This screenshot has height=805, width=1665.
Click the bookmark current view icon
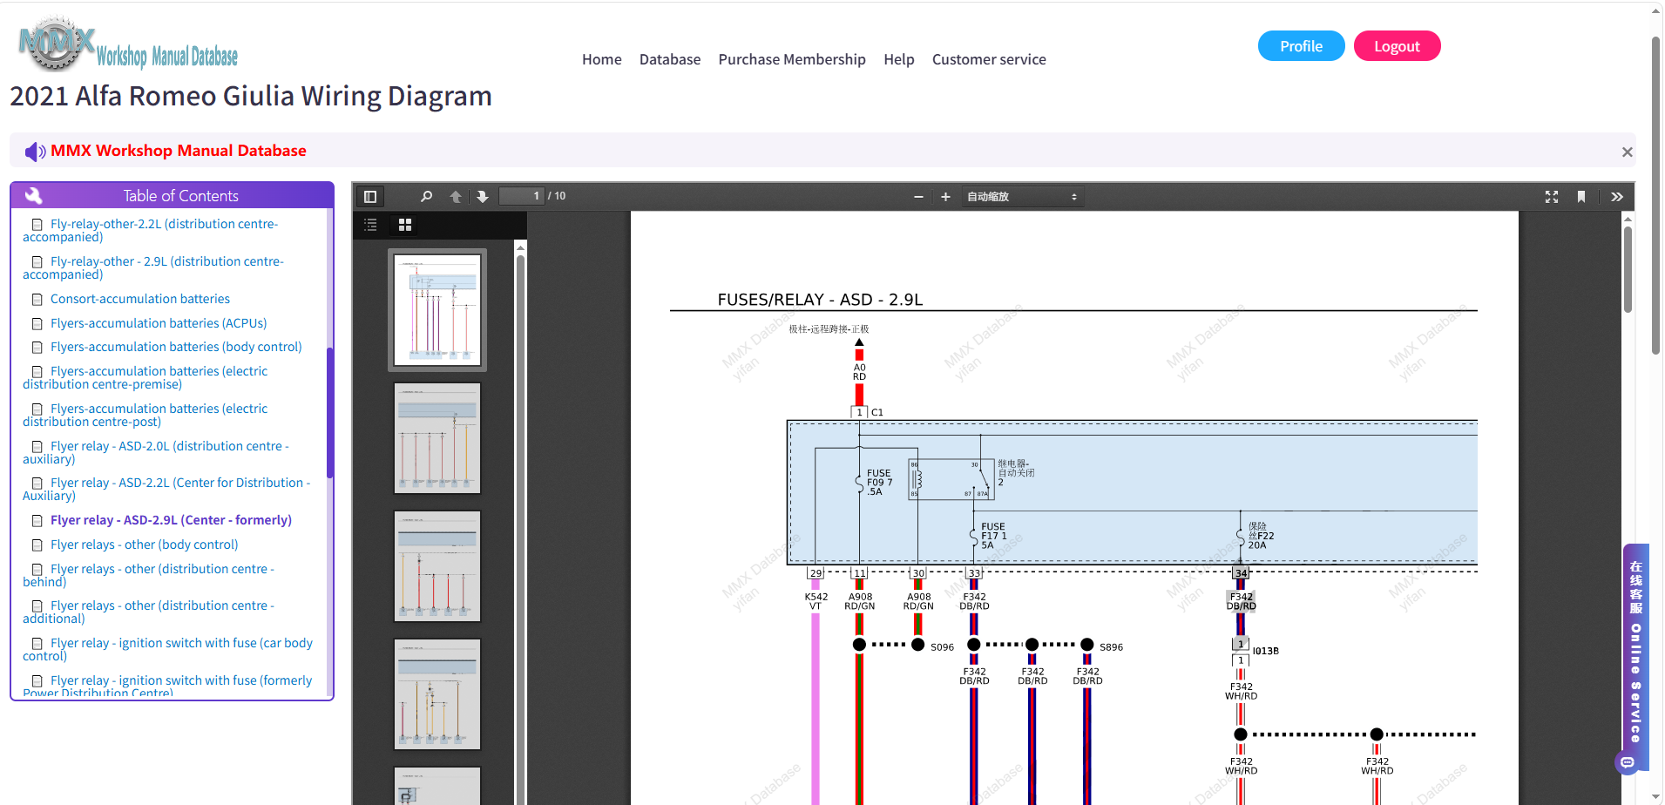pyautogui.click(x=1581, y=197)
